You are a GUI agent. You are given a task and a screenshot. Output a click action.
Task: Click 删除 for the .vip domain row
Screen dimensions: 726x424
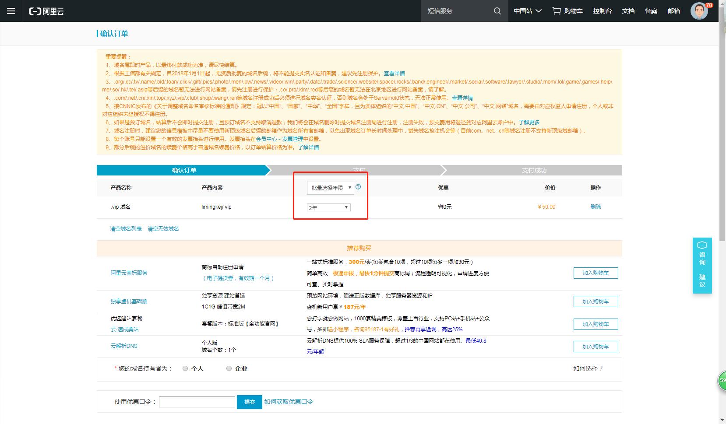596,207
